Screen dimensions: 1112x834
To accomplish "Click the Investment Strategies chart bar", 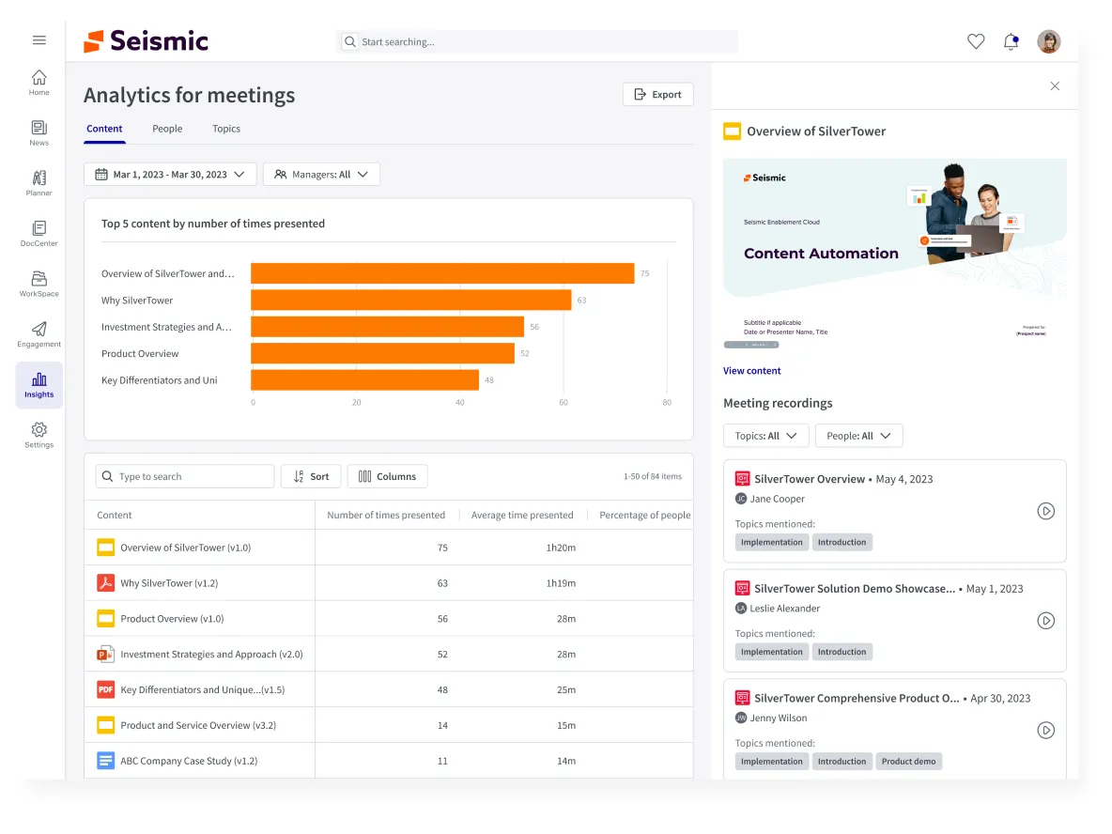I will click(x=387, y=327).
